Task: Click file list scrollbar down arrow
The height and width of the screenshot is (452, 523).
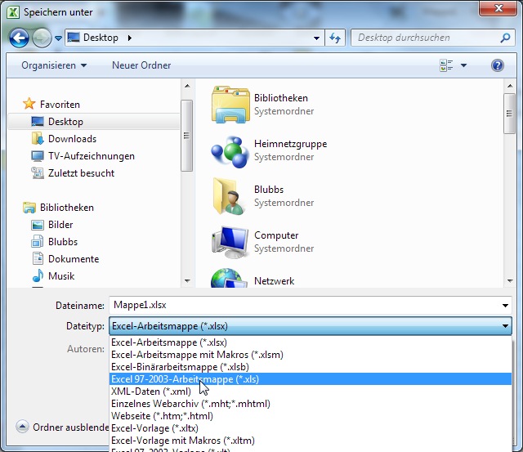Action: (x=510, y=281)
